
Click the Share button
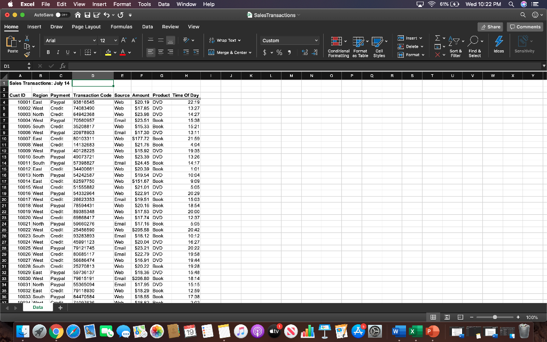pos(490,27)
